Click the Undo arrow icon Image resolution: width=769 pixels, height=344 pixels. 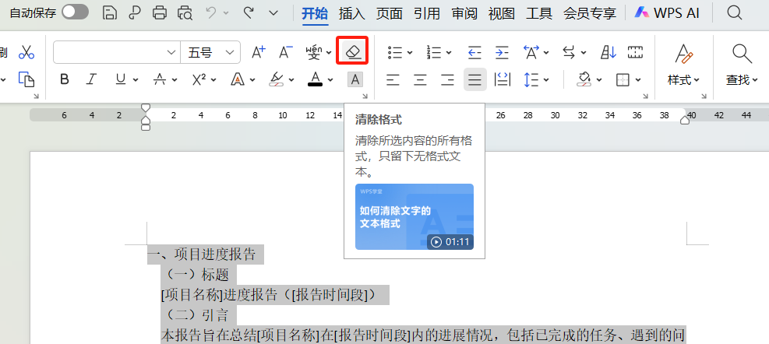pyautogui.click(x=212, y=12)
